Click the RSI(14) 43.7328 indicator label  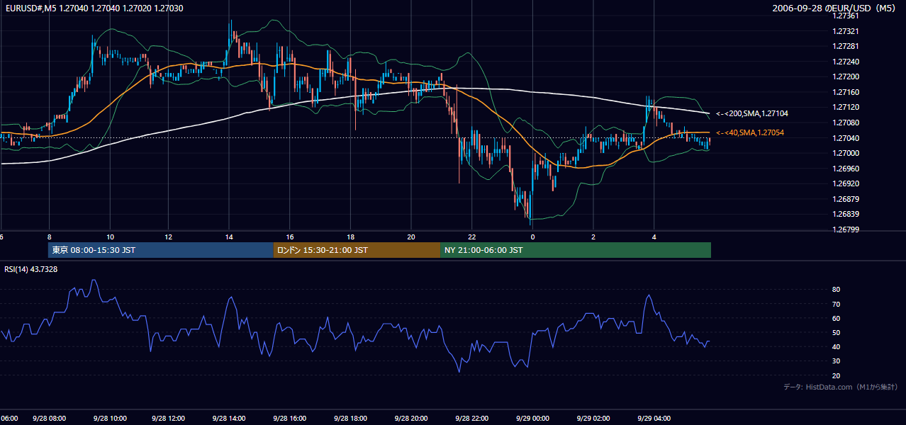pos(31,269)
